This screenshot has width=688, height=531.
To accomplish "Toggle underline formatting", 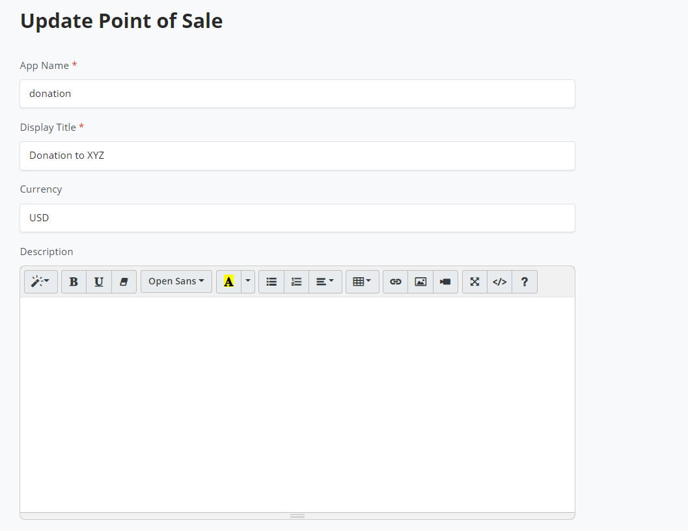I will pos(99,282).
